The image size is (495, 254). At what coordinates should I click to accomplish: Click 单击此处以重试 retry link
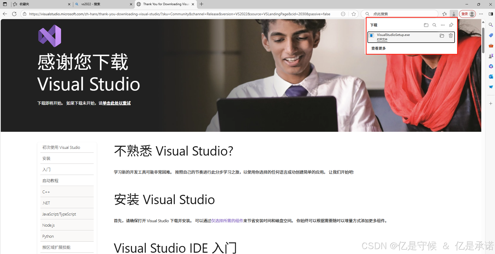(x=116, y=103)
